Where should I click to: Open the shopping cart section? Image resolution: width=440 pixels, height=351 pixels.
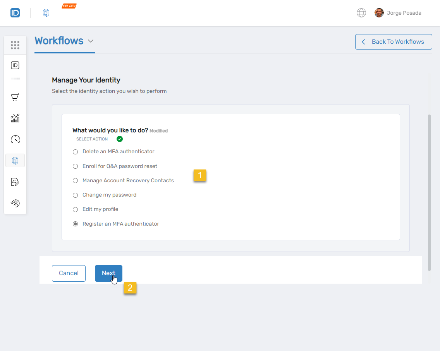pyautogui.click(x=15, y=97)
